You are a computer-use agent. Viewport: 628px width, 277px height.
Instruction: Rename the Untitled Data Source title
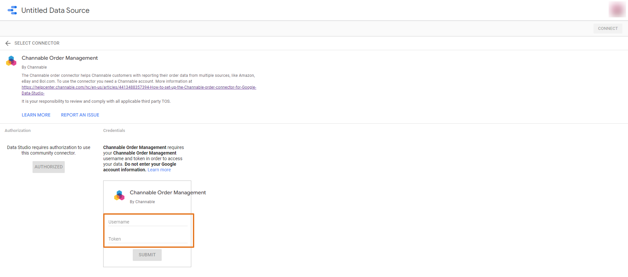tap(55, 10)
